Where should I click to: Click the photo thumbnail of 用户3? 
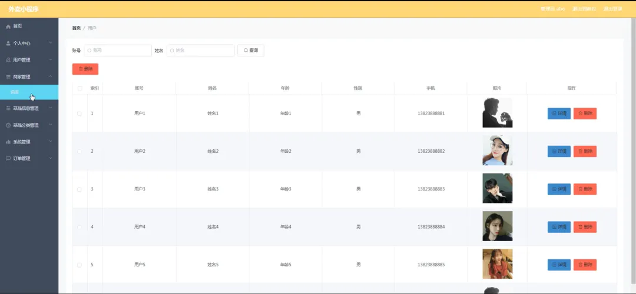(497, 188)
